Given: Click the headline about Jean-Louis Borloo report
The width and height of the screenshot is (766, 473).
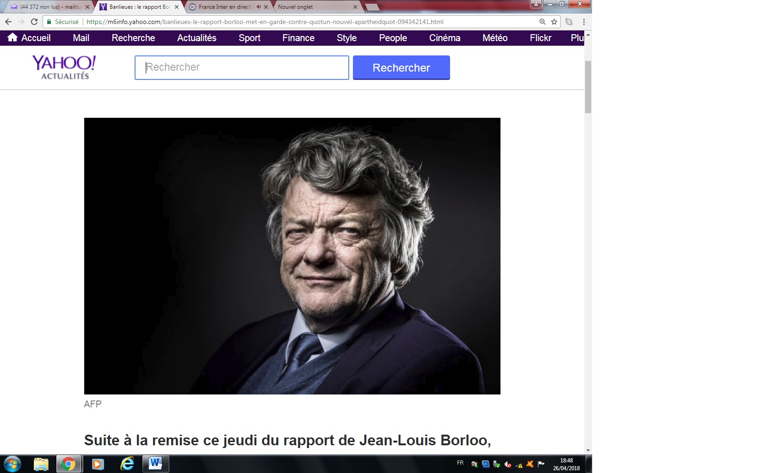Looking at the screenshot, I should [287, 440].
